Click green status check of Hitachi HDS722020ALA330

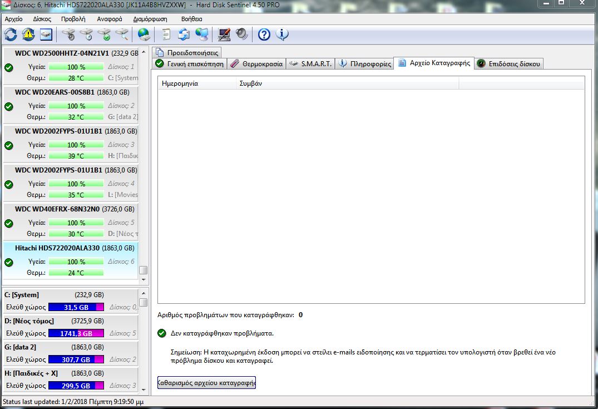point(9,262)
